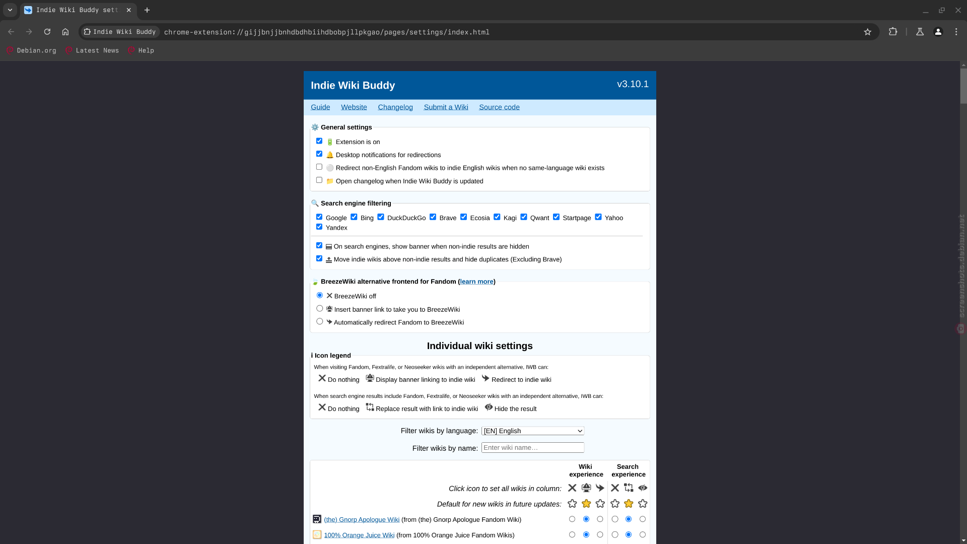Toggle the 'Extension is on' checkbox
The image size is (967, 544).
point(319,141)
